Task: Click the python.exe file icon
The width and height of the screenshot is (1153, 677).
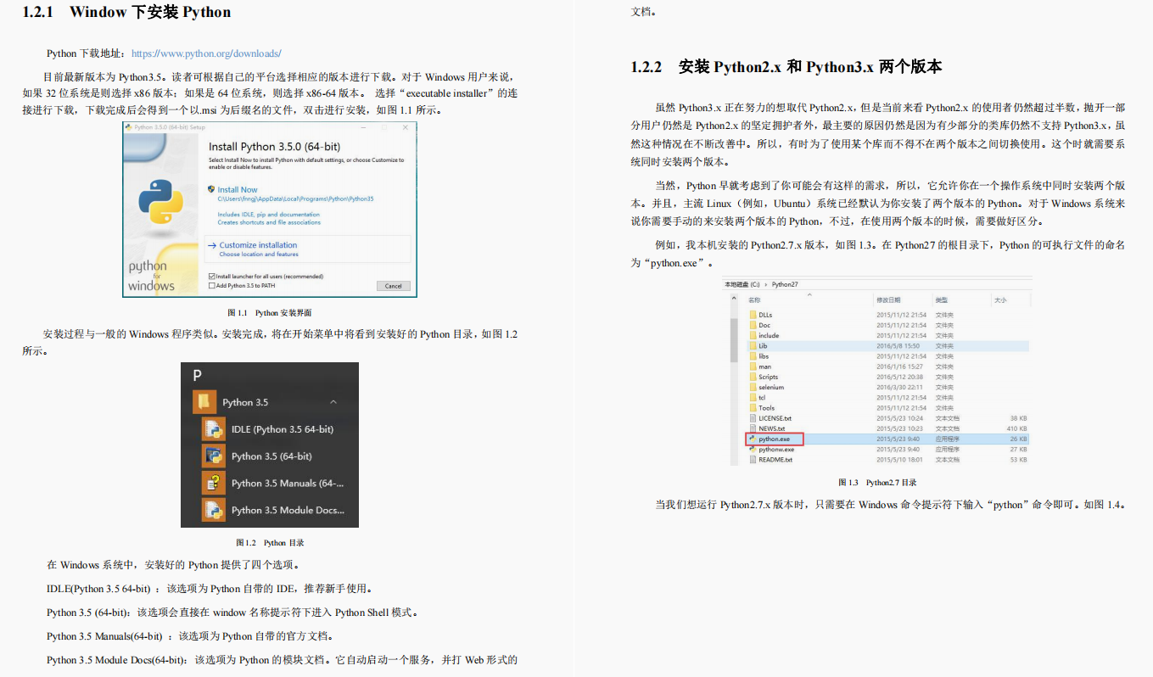Action: click(753, 439)
